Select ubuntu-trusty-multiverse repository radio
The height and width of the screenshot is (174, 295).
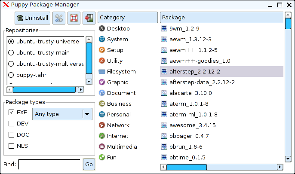(11, 64)
